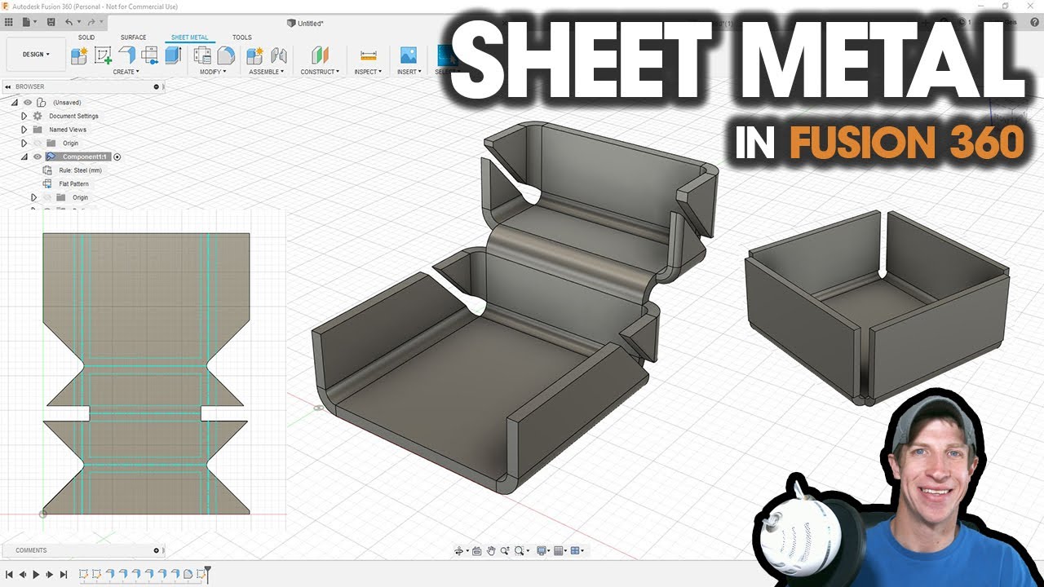Click the Insert image icon
This screenshot has height=587, width=1044.
click(409, 55)
